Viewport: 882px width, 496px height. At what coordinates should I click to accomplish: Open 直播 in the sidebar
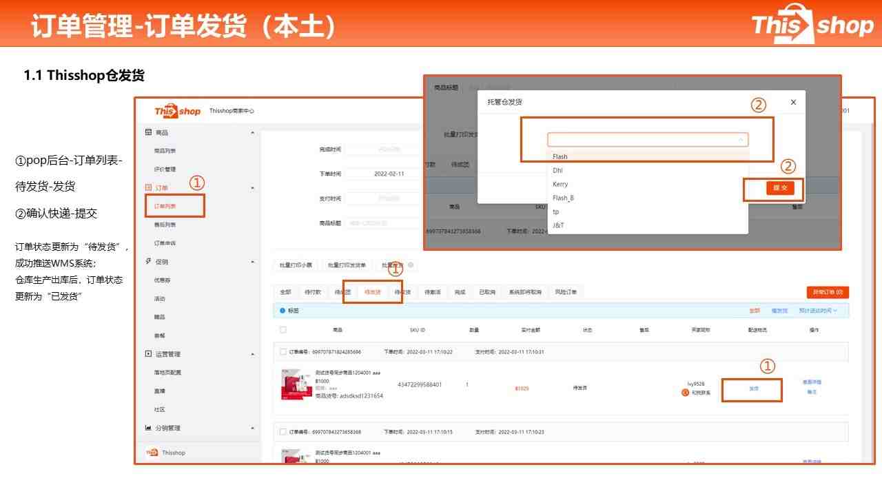[x=159, y=391]
